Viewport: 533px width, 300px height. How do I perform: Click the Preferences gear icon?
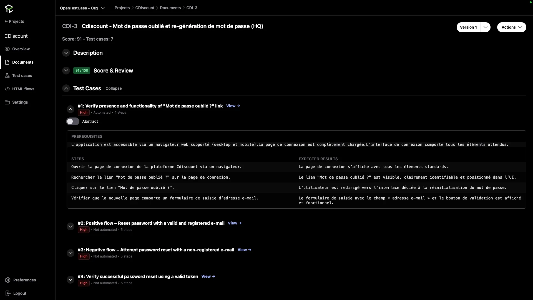8,280
